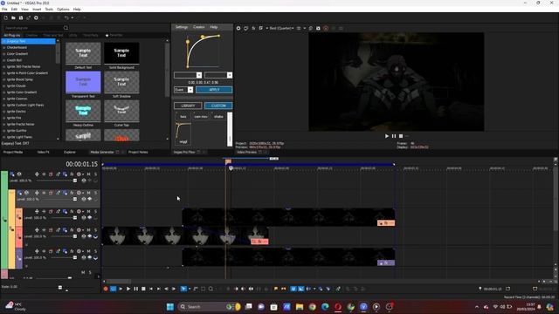Adjust the Rate slider below track list
559x314 pixels.
tap(60, 287)
